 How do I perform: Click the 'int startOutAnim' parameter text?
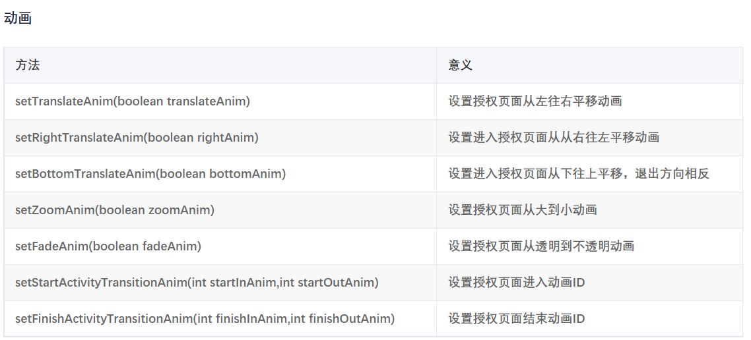click(327, 283)
